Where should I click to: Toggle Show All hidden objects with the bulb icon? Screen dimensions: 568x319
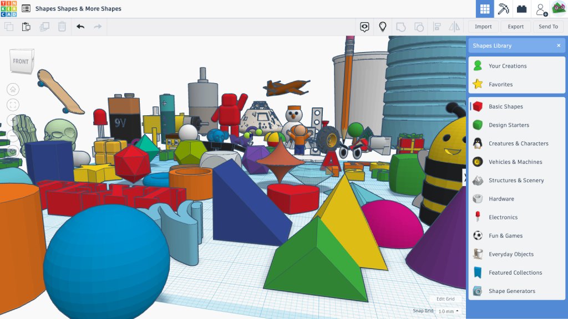click(x=383, y=26)
